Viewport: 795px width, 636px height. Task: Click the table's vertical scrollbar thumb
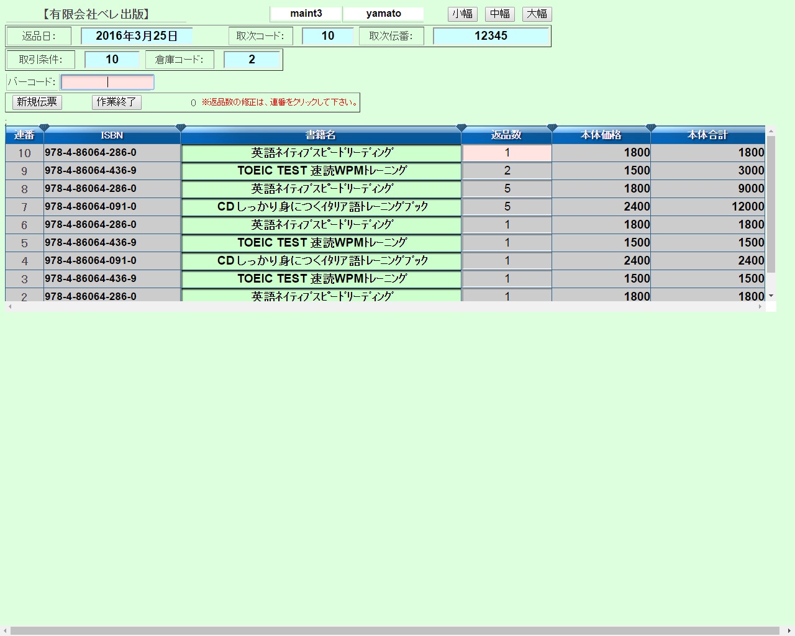(771, 205)
